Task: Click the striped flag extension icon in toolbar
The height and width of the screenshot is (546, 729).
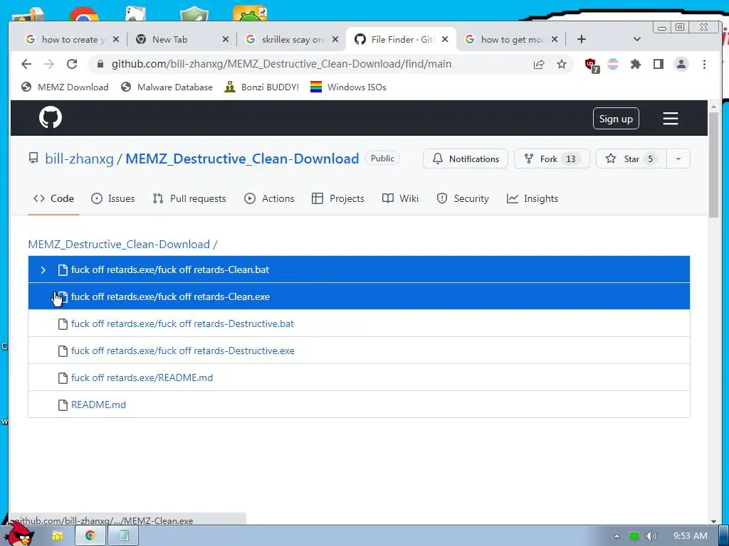Action: (613, 64)
